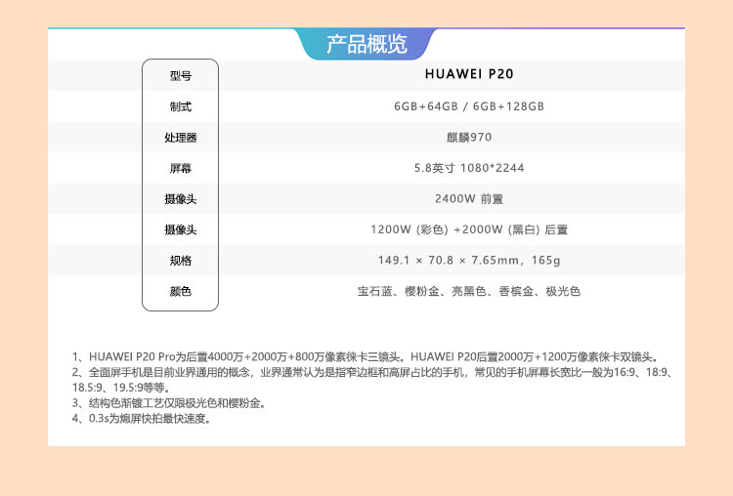
Task: Click the 5.8英寸 1080*2244 screen value
Action: click(469, 168)
